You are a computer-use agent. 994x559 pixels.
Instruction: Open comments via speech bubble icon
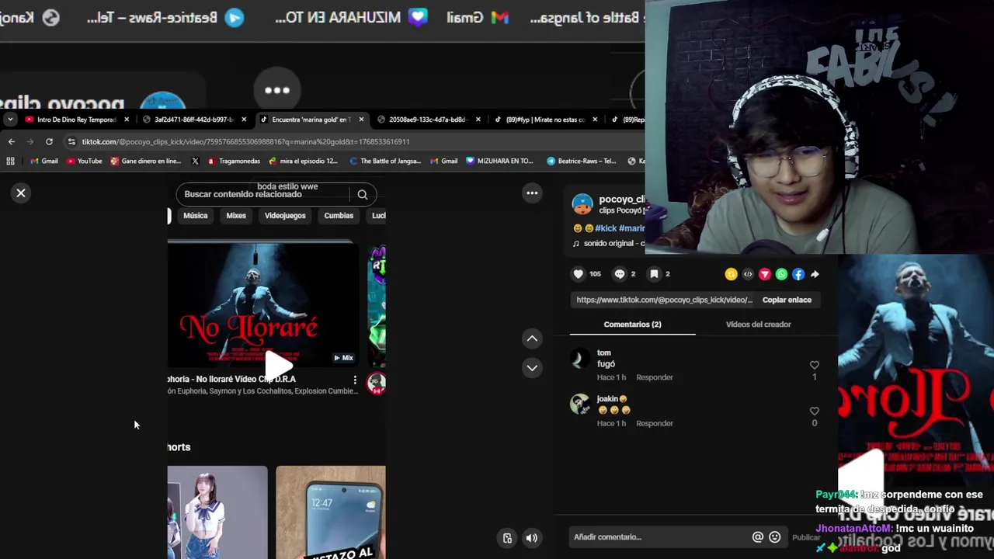620,274
